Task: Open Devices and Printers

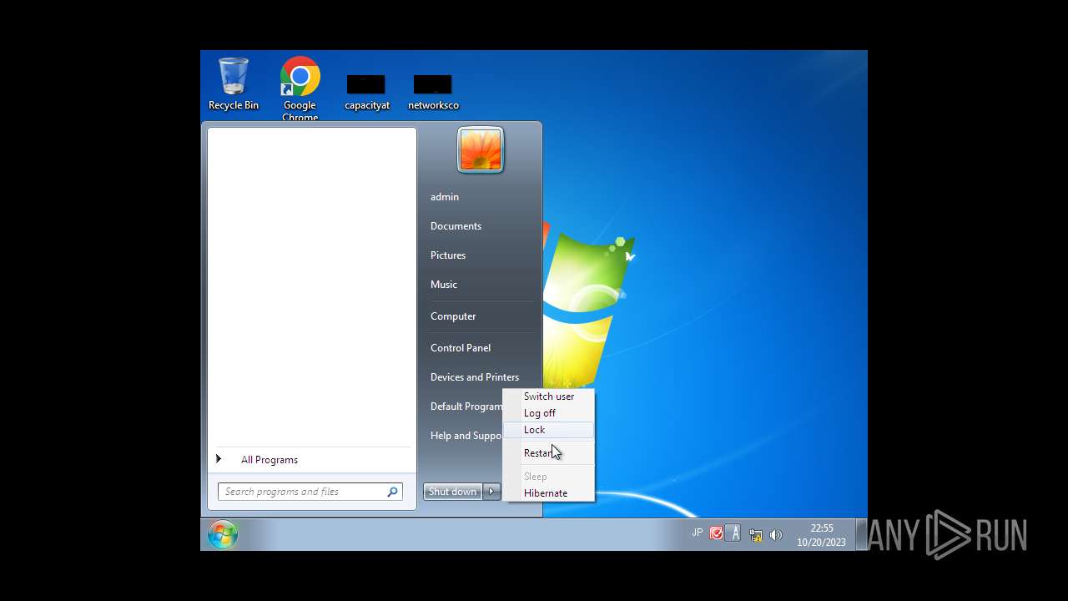Action: pyautogui.click(x=475, y=377)
